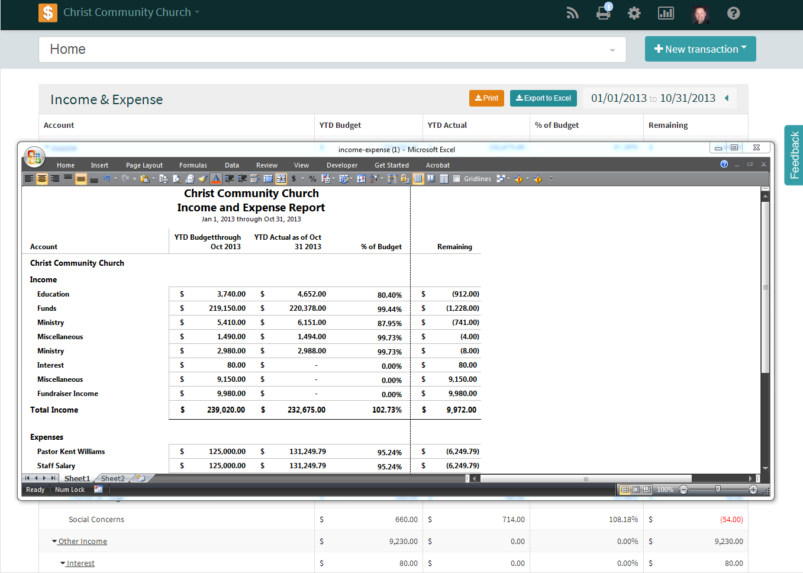
Task: Open the Christ Community Church organization dropdown
Action: [131, 12]
